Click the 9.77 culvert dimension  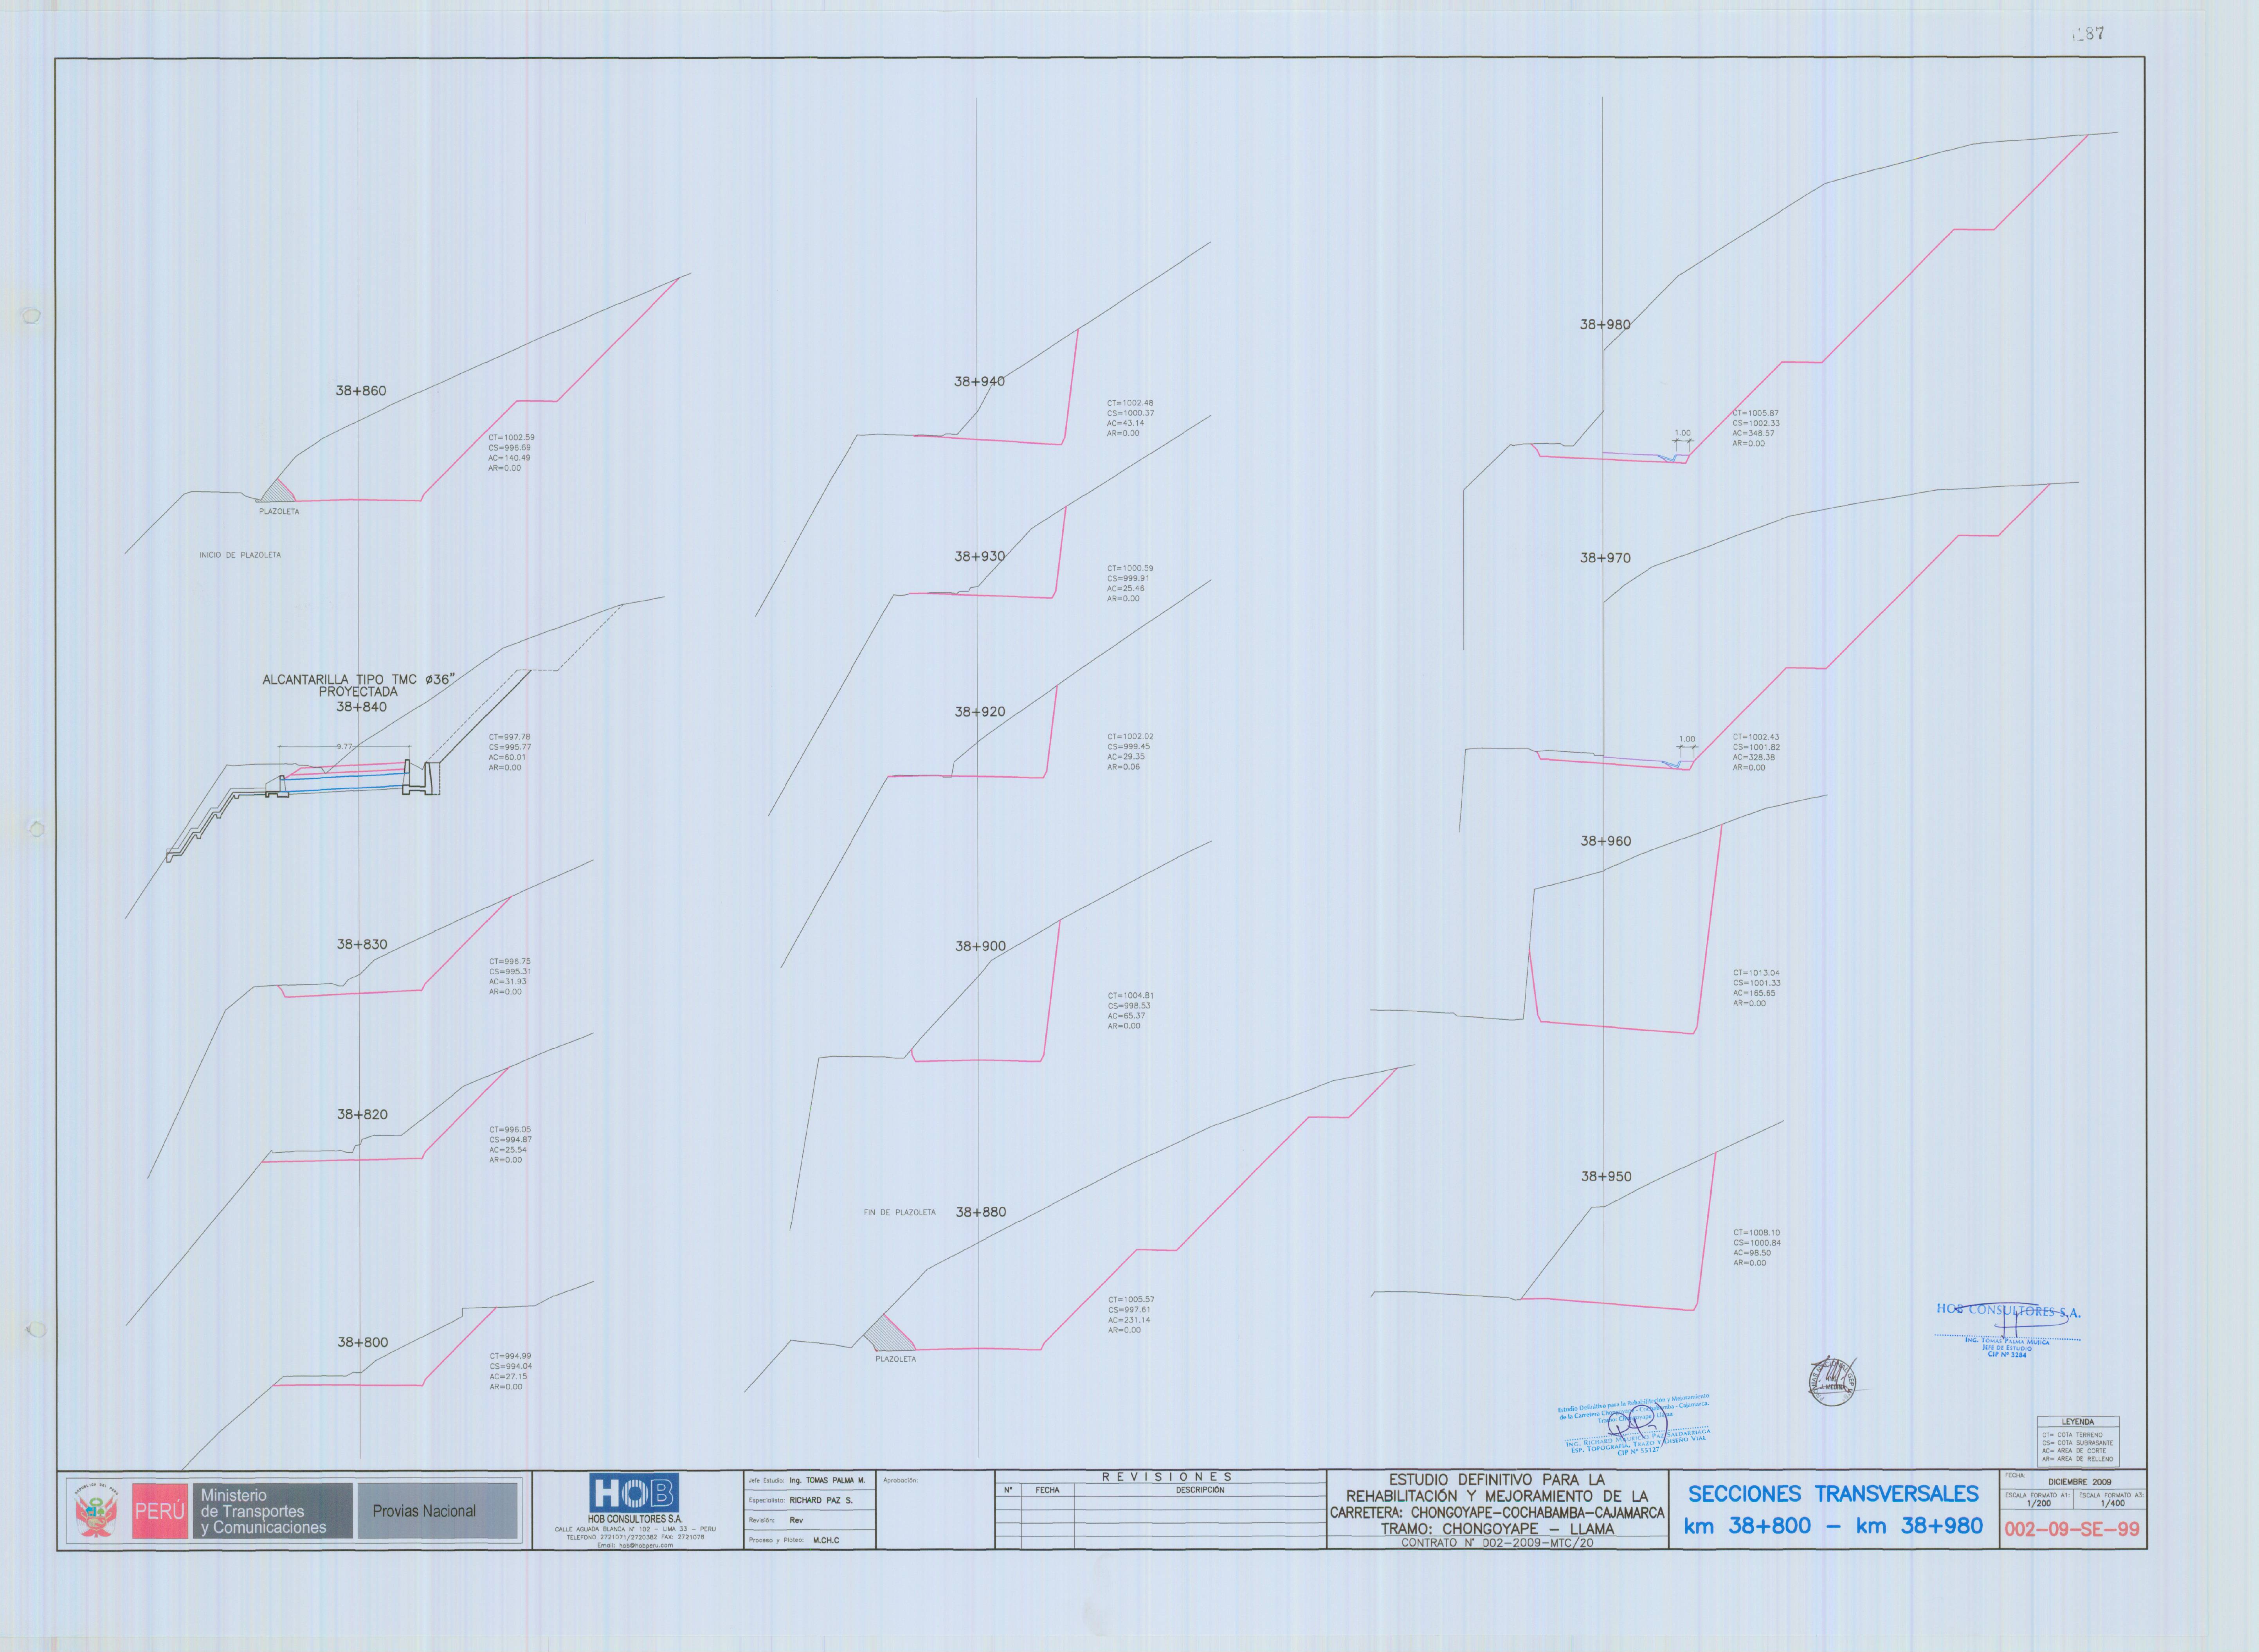coord(344,746)
